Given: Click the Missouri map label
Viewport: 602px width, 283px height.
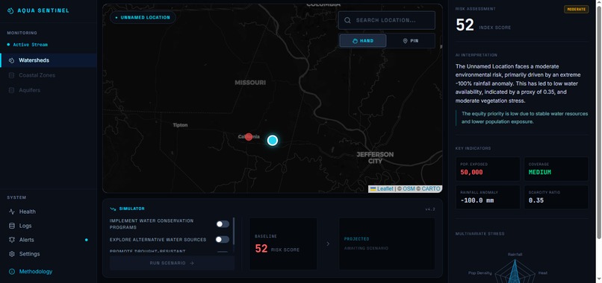Looking at the screenshot, I should 250,83.
